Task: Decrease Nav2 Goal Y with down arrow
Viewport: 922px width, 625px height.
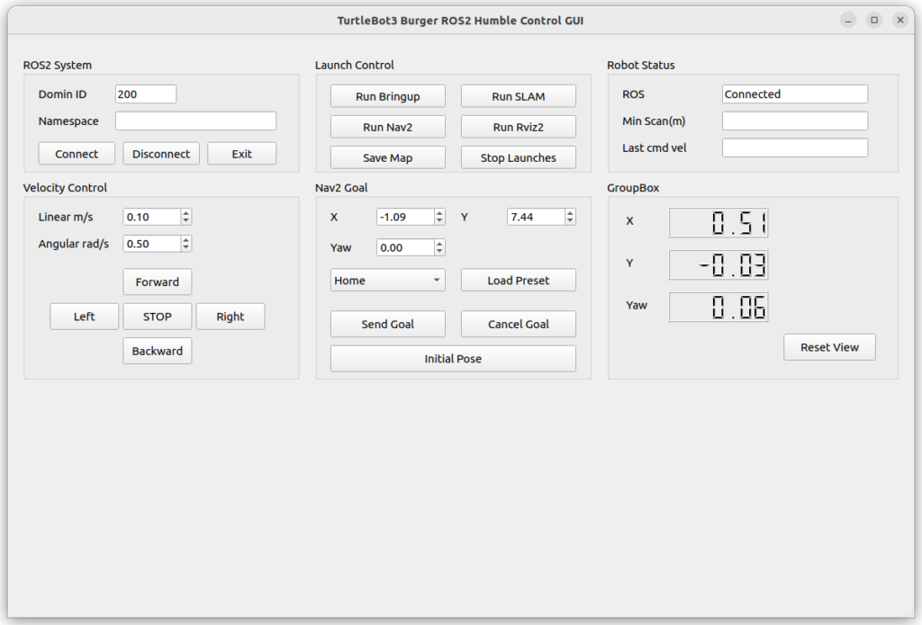Action: click(570, 221)
